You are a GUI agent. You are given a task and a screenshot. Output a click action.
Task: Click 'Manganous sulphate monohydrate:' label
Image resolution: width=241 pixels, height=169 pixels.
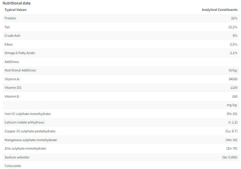[31, 140]
